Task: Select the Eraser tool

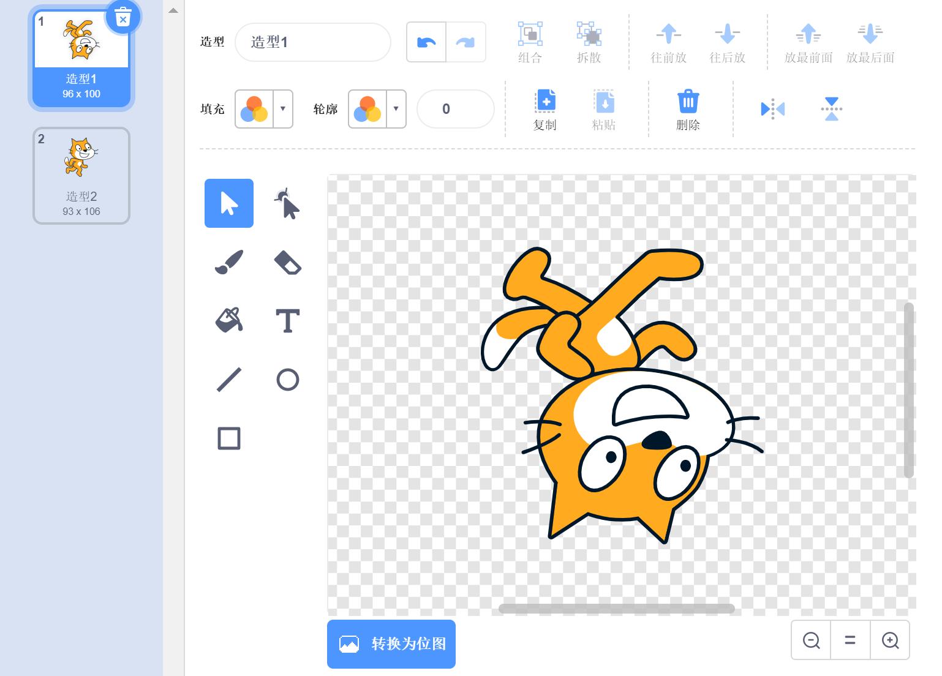Action: click(287, 262)
